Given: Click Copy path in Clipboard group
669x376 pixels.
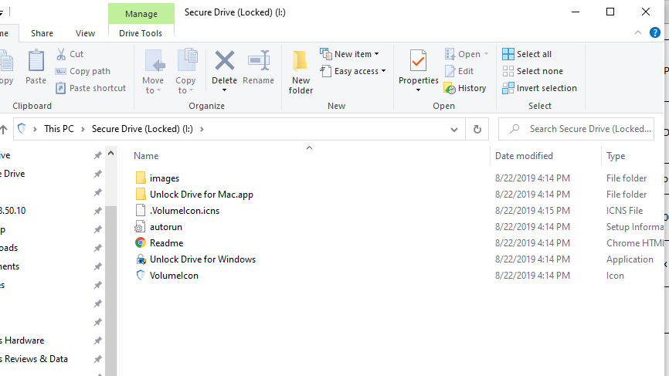Looking at the screenshot, I should 83,71.
